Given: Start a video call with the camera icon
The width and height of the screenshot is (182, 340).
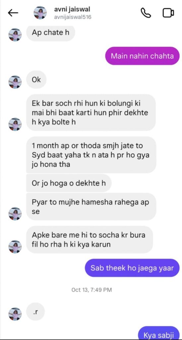Looking at the screenshot, I should 168,13.
